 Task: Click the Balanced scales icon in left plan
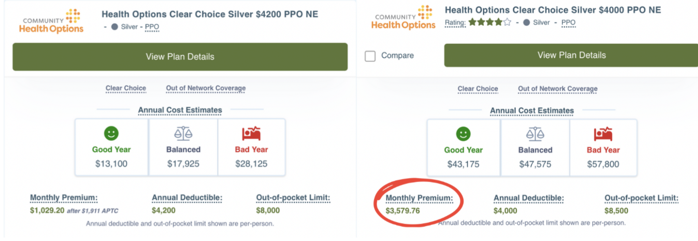183,134
